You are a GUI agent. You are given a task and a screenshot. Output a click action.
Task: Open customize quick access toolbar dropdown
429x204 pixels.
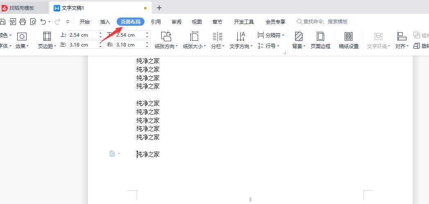(68, 22)
